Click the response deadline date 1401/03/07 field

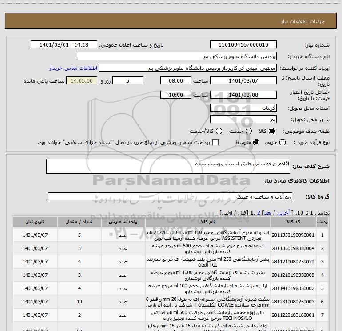243,81
